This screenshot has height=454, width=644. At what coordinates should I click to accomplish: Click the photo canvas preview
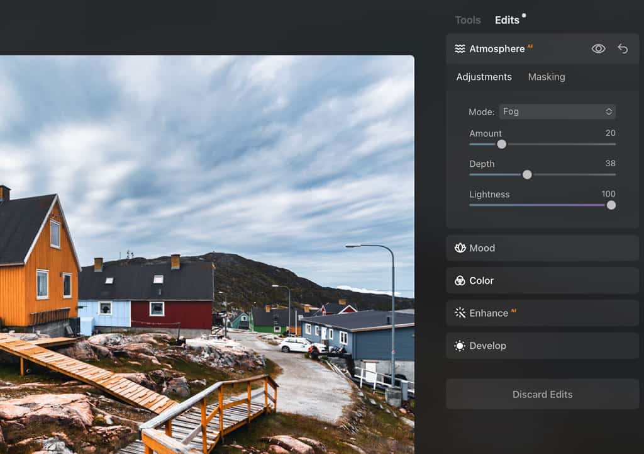tap(208, 252)
